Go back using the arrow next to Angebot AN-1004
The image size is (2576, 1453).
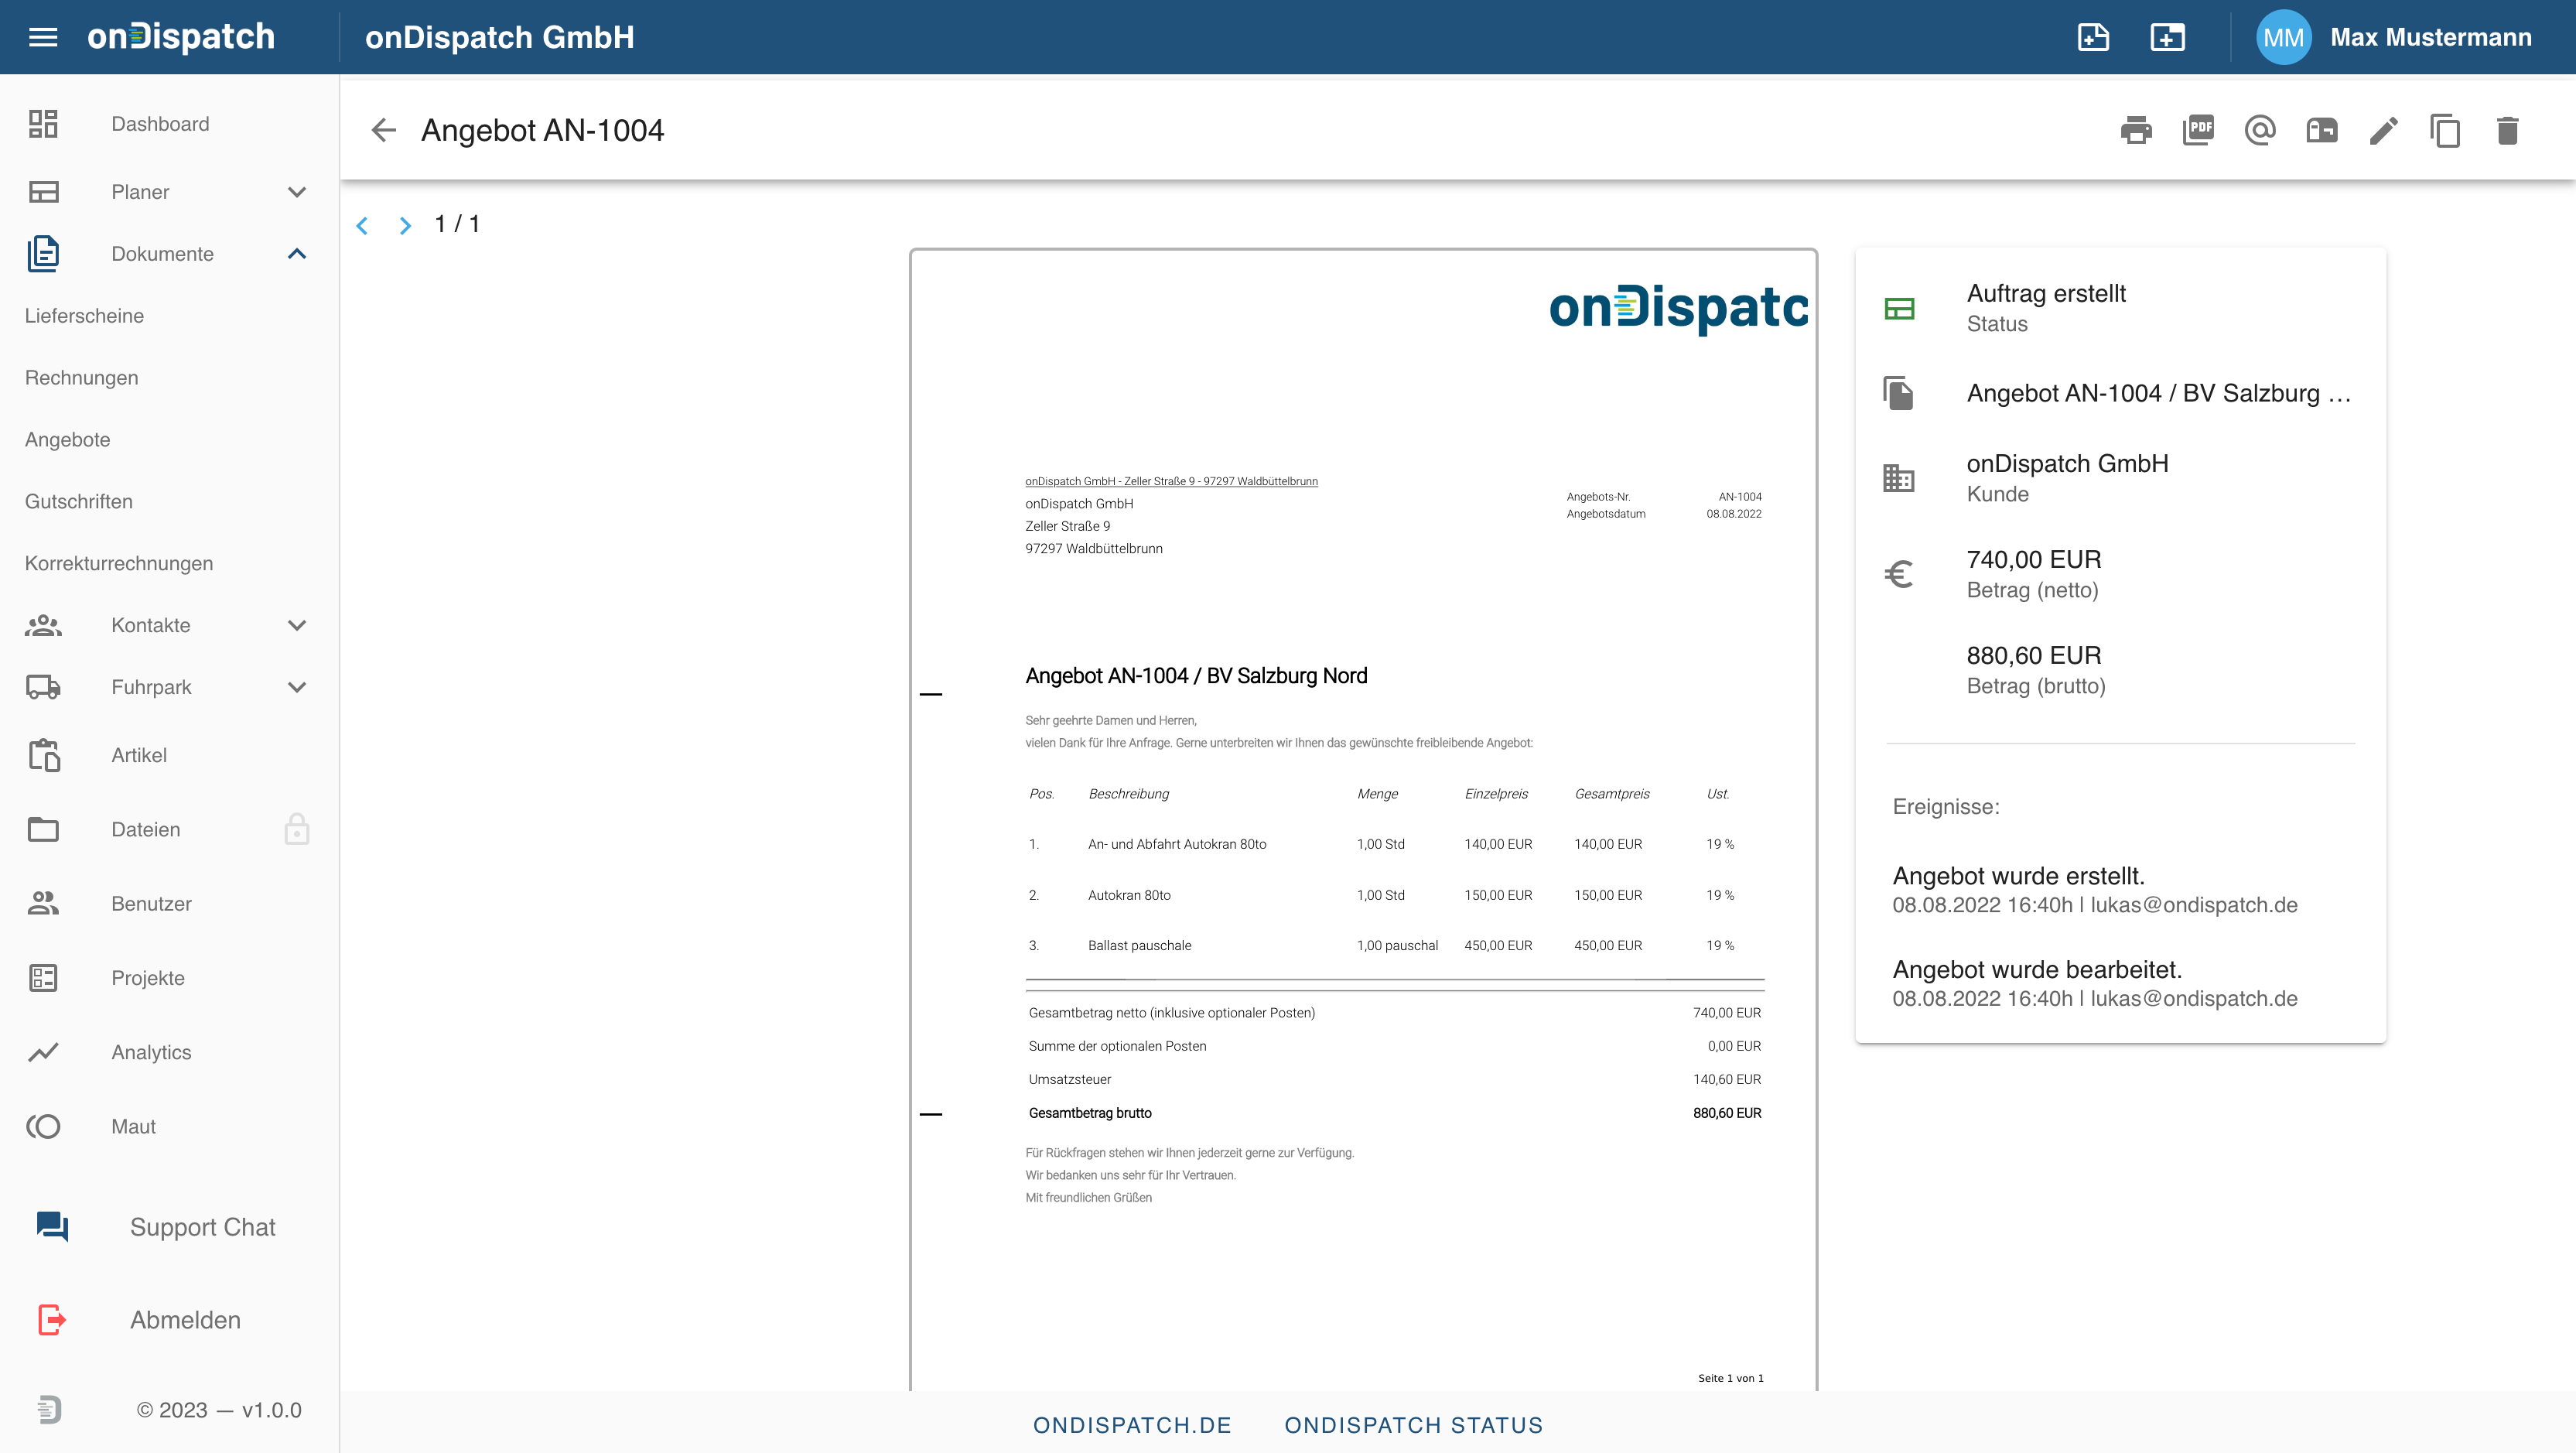click(x=384, y=130)
